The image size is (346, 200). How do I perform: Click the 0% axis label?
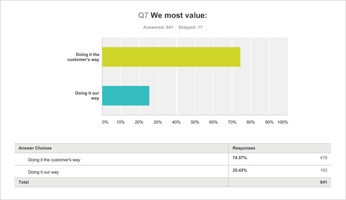tap(105, 122)
